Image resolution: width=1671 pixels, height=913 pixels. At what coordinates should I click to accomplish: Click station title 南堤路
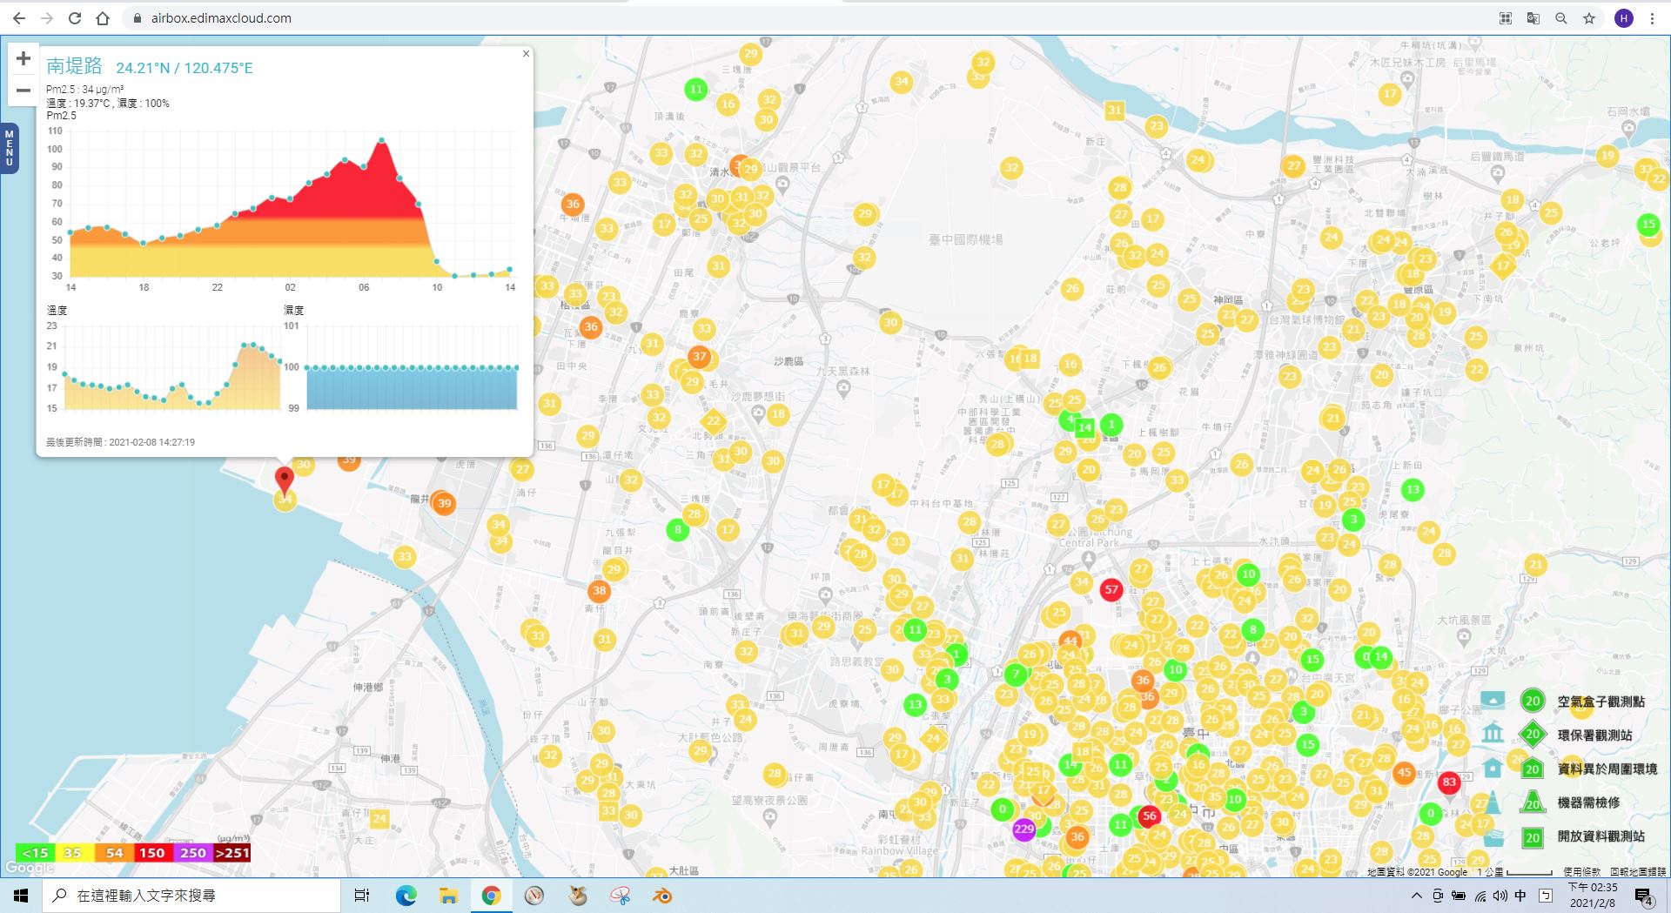(74, 65)
